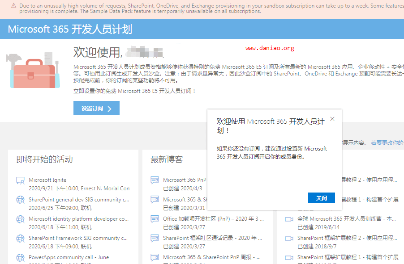This screenshot has height=264, width=404.
Task: Open bottom SharePoint 框架扩展教程 1 - 构建首个扩展 video
Action: (348, 257)
